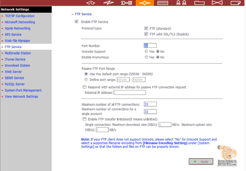Select FTP Service in sidebar
This screenshot has height=171, width=246.
pos(13,47)
